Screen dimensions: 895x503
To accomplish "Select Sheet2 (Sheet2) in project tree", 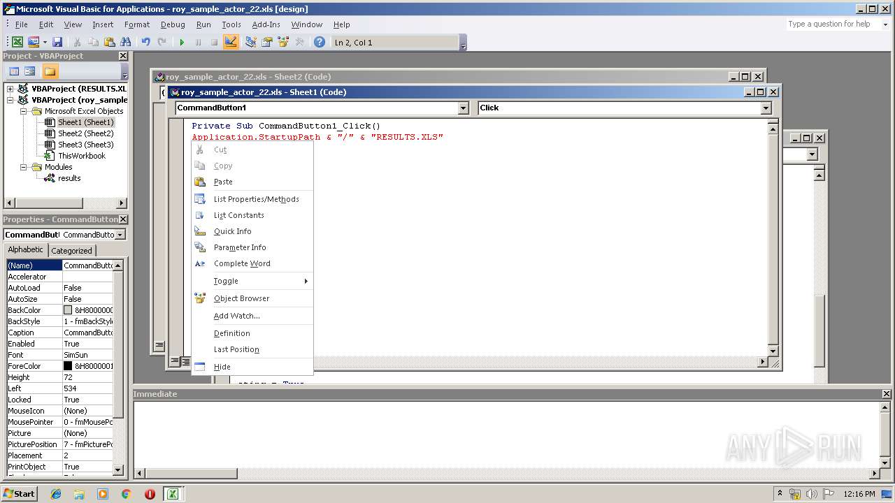I will 85,133.
